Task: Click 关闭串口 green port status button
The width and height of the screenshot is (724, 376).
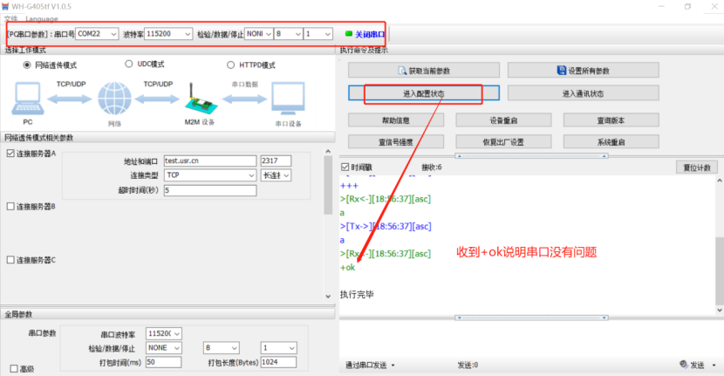Action: (x=365, y=34)
